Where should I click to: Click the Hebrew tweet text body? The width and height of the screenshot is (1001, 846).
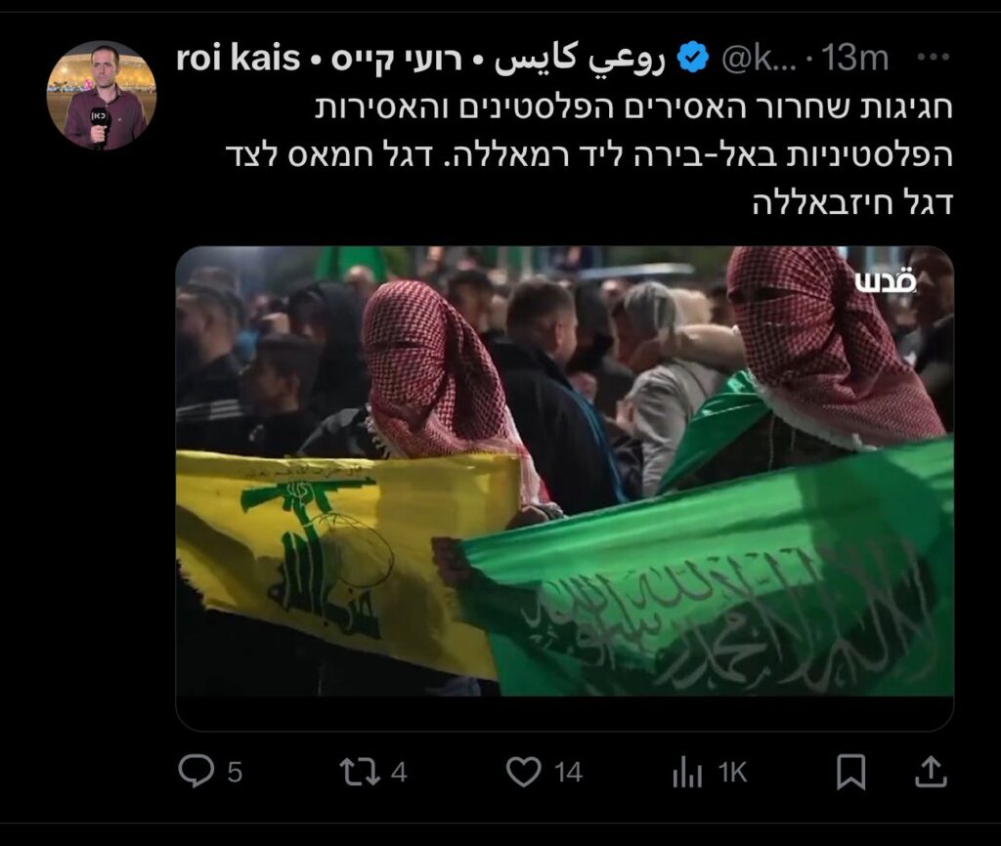(x=588, y=155)
